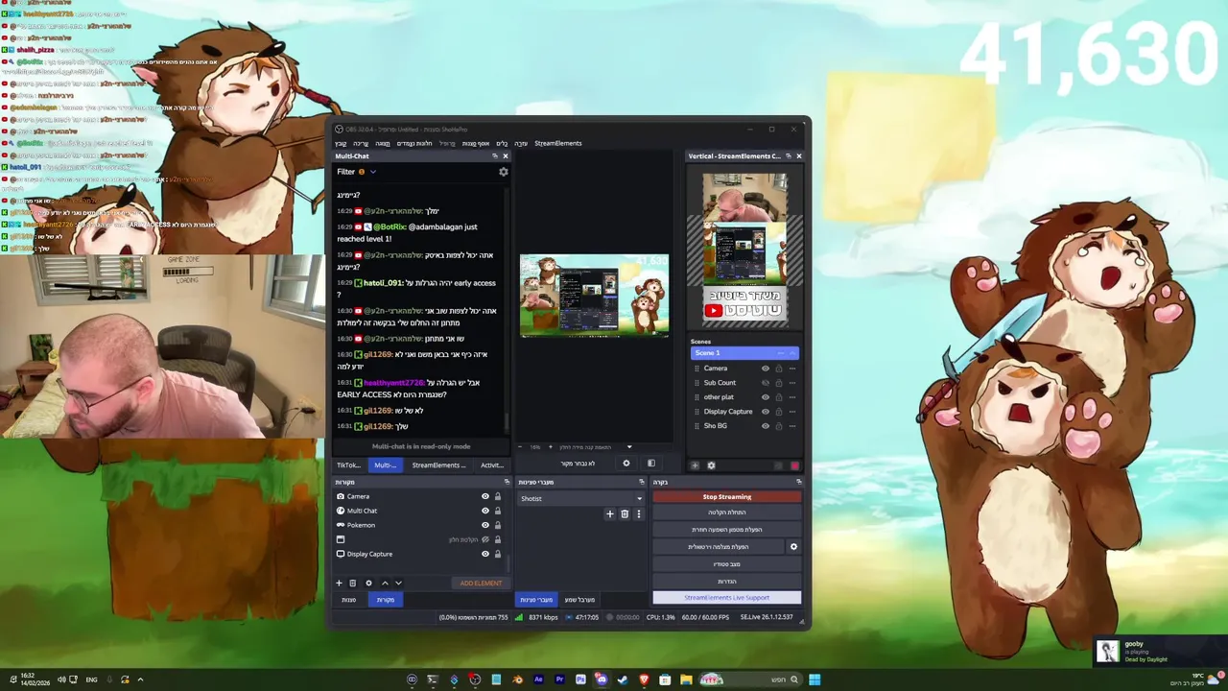Open Multi-Chat settings gear
The image size is (1228, 691).
coord(503,172)
